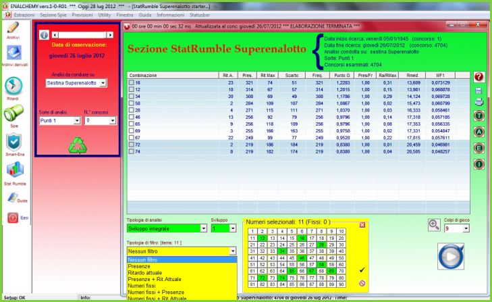Screen dimensions: 492x302
Task: Tick the checkbox for combination 34
Action: click(x=132, y=96)
